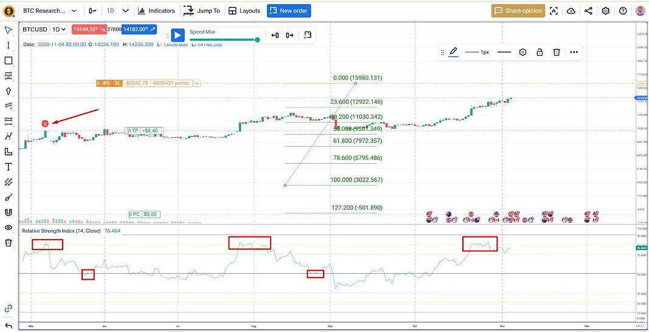This screenshot has width=649, height=332.
Task: Select the parallel channel tool
Action: (x=9, y=106)
